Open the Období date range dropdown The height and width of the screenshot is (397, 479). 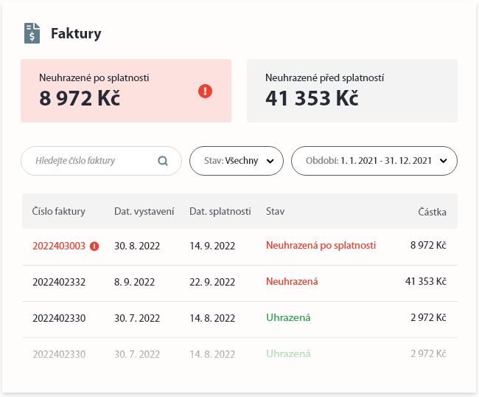[374, 160]
